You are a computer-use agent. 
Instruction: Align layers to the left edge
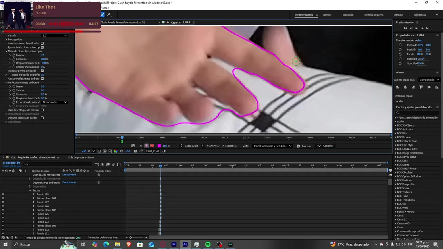397,87
